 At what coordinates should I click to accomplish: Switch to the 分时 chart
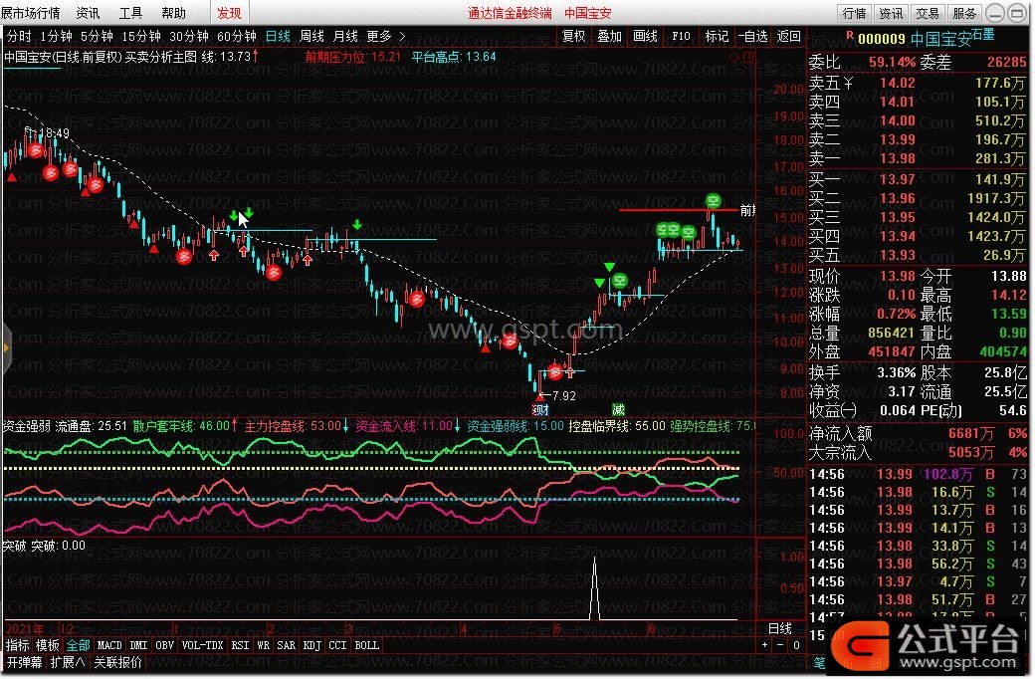coord(19,36)
